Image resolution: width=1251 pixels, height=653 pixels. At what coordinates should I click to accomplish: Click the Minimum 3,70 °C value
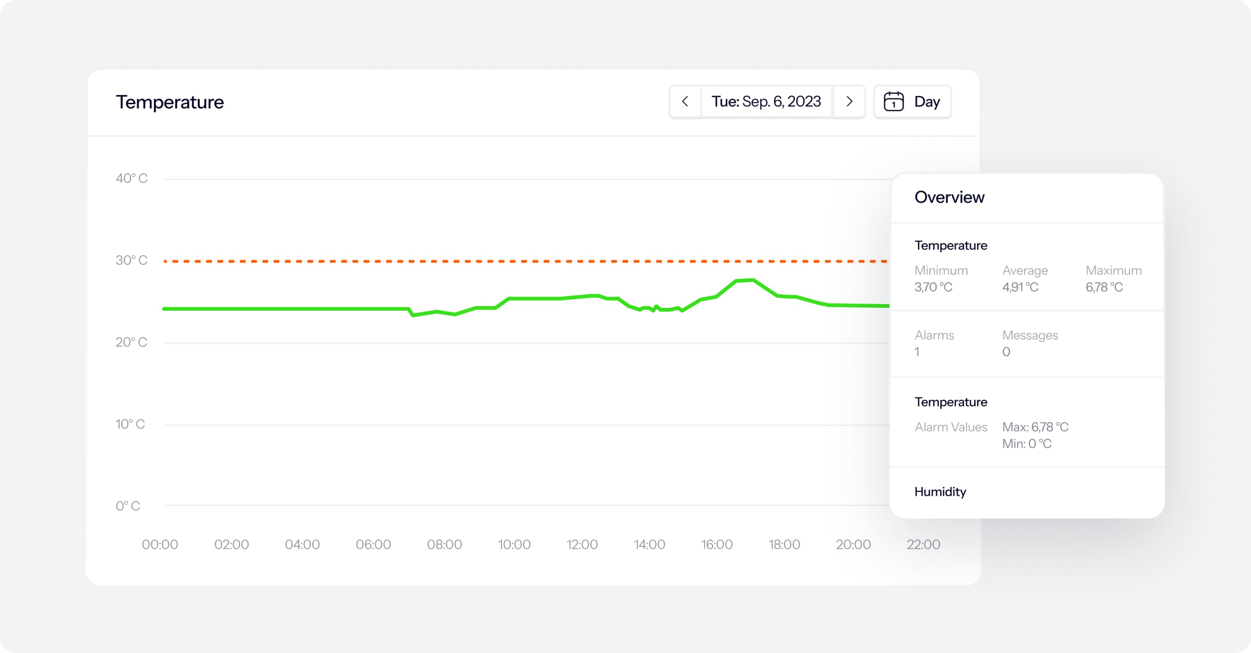933,287
